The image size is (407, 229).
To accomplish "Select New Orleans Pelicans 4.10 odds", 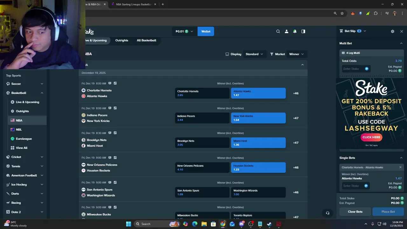I will 202,168.
